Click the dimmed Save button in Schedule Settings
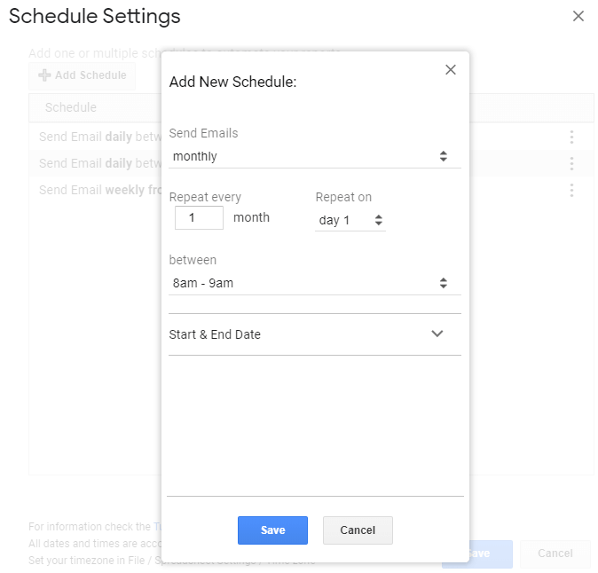 [x=479, y=553]
